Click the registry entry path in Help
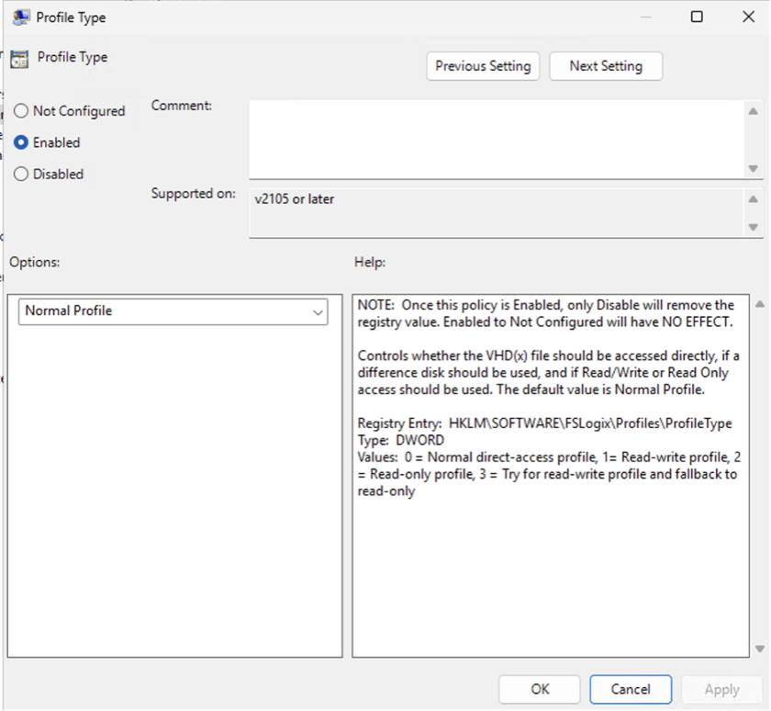 pos(590,423)
